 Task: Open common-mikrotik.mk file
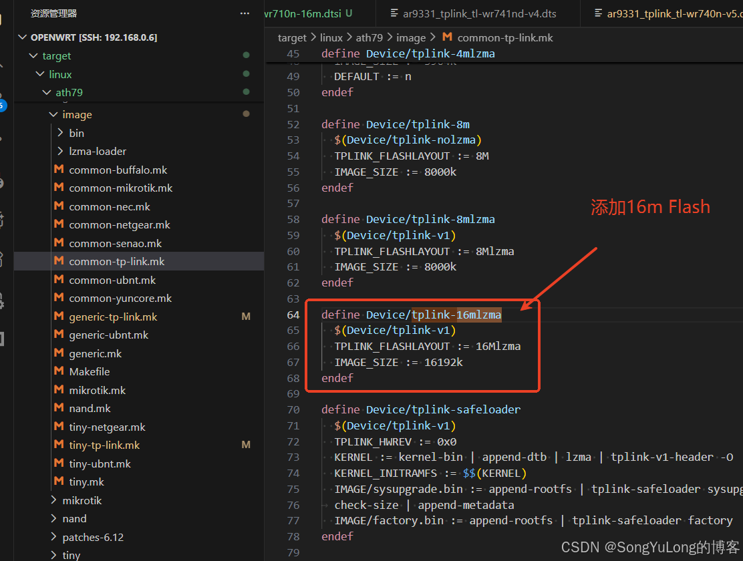coord(121,188)
